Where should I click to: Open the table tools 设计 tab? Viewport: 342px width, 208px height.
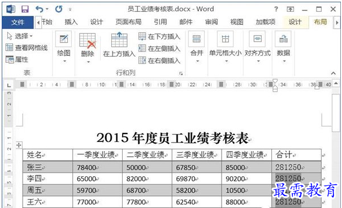(295, 22)
